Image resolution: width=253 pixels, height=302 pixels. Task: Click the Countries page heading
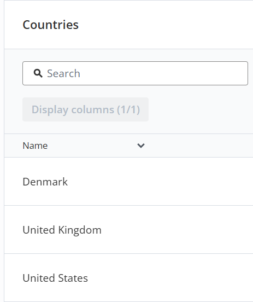51,25
